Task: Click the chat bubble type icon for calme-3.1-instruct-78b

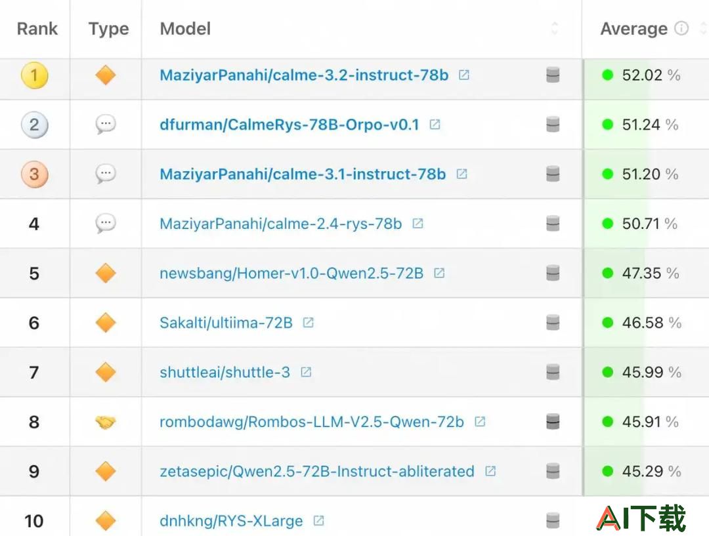Action: pos(106,174)
